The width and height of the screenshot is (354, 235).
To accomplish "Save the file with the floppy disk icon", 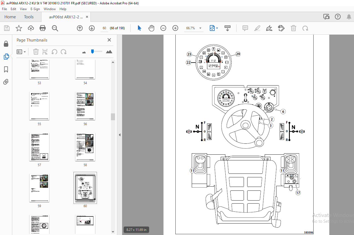I will 7,28.
